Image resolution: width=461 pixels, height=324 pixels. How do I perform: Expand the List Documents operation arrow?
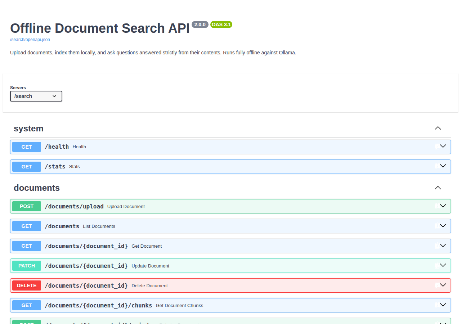[x=443, y=226]
